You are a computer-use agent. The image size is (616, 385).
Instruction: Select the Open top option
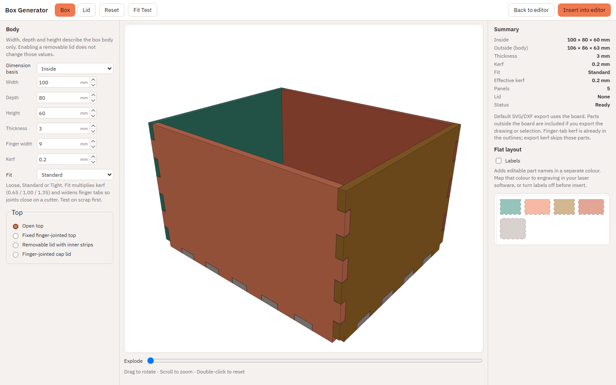click(15, 226)
